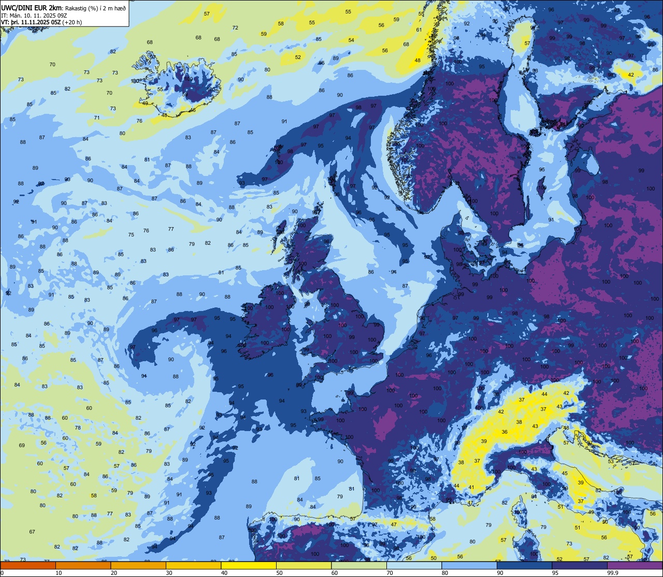Click the 20–30 amber legend swatch
The width and height of the screenshot is (663, 577).
pos(138,565)
